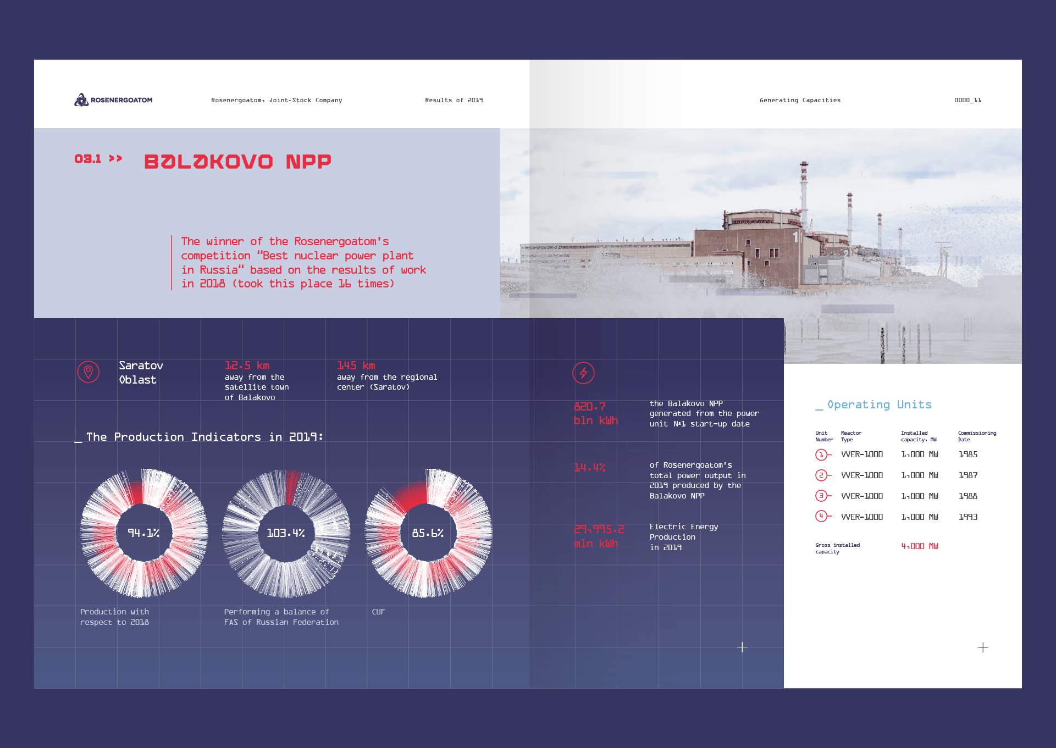The image size is (1056, 748).
Task: Click the double-arrow next to 03.1
Action: [x=115, y=159]
